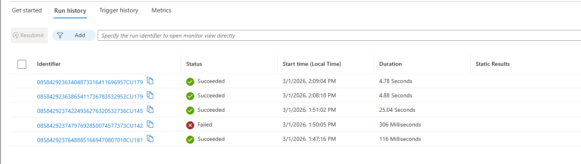This screenshot has height=164, width=581.
Task: Copy identifier of run ending CU145
Action: [x=150, y=110]
